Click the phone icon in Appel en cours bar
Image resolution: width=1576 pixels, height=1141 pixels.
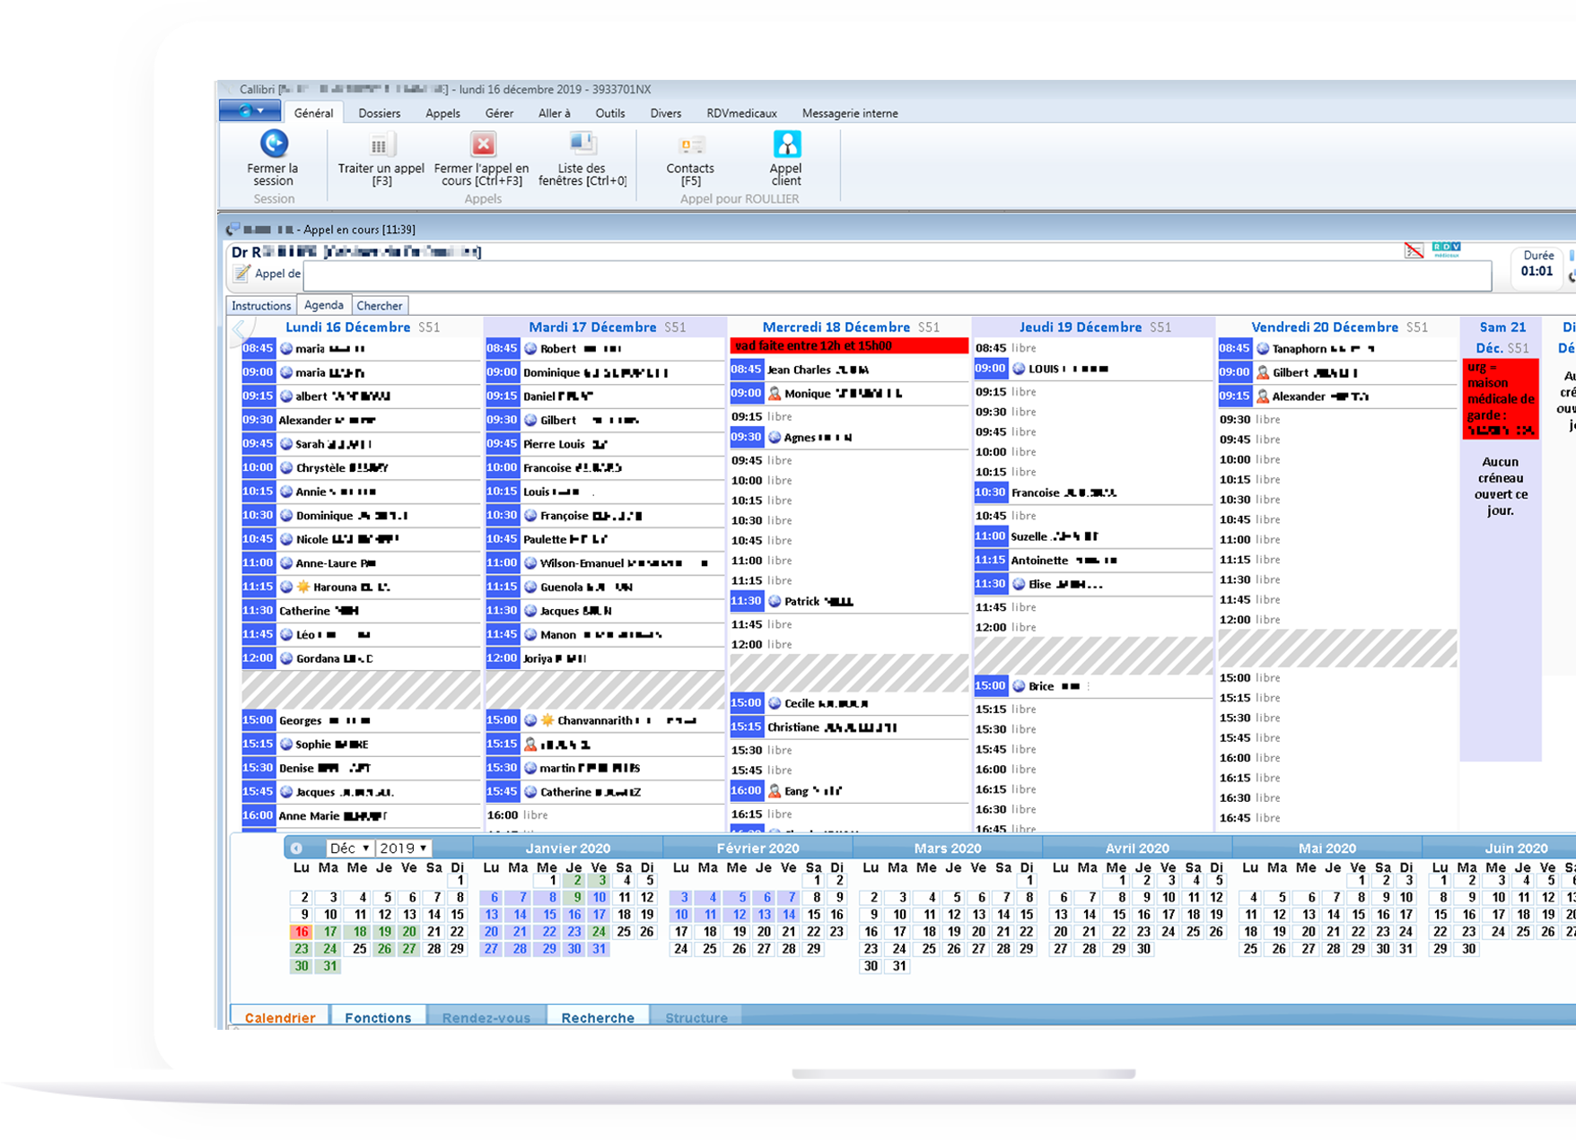pyautogui.click(x=233, y=229)
